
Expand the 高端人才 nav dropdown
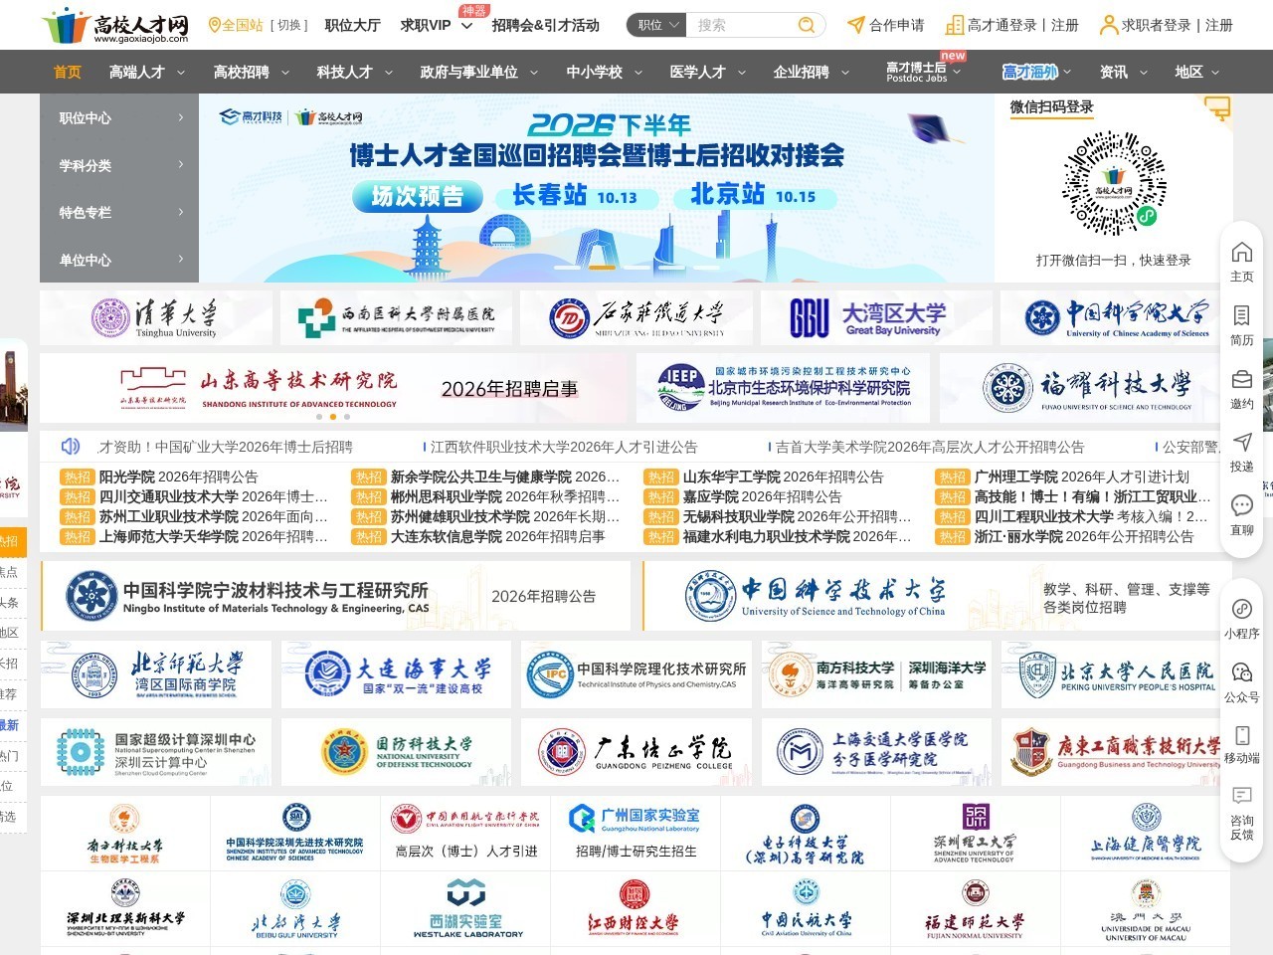[x=181, y=73]
